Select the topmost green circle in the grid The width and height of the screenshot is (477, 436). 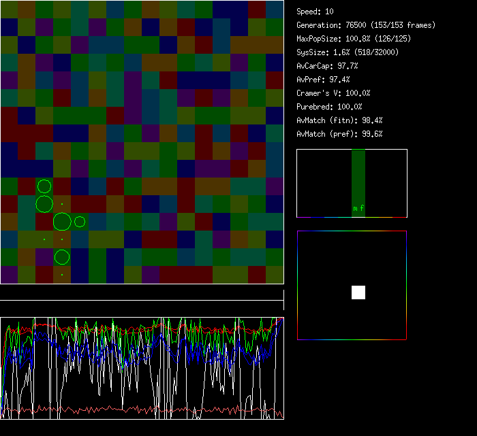click(44, 186)
